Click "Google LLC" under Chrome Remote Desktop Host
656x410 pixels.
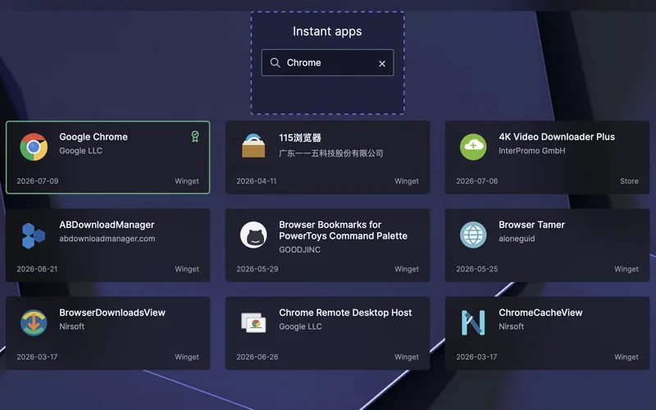300,326
